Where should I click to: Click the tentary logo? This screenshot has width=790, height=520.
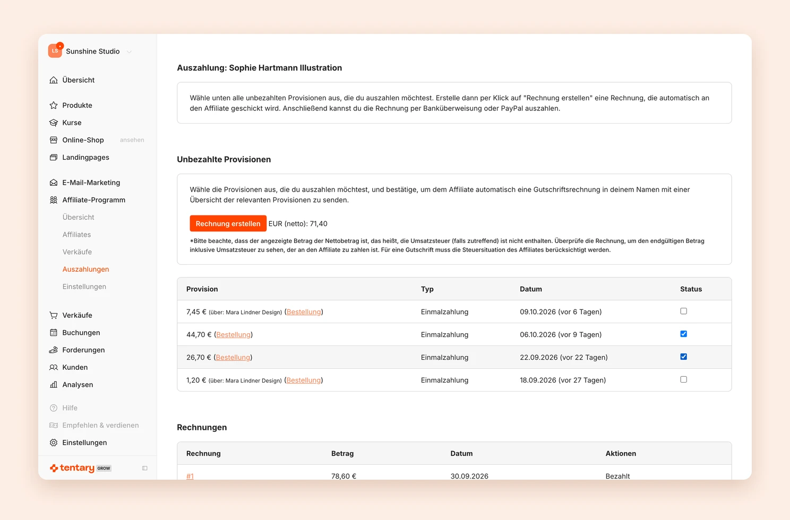72,468
